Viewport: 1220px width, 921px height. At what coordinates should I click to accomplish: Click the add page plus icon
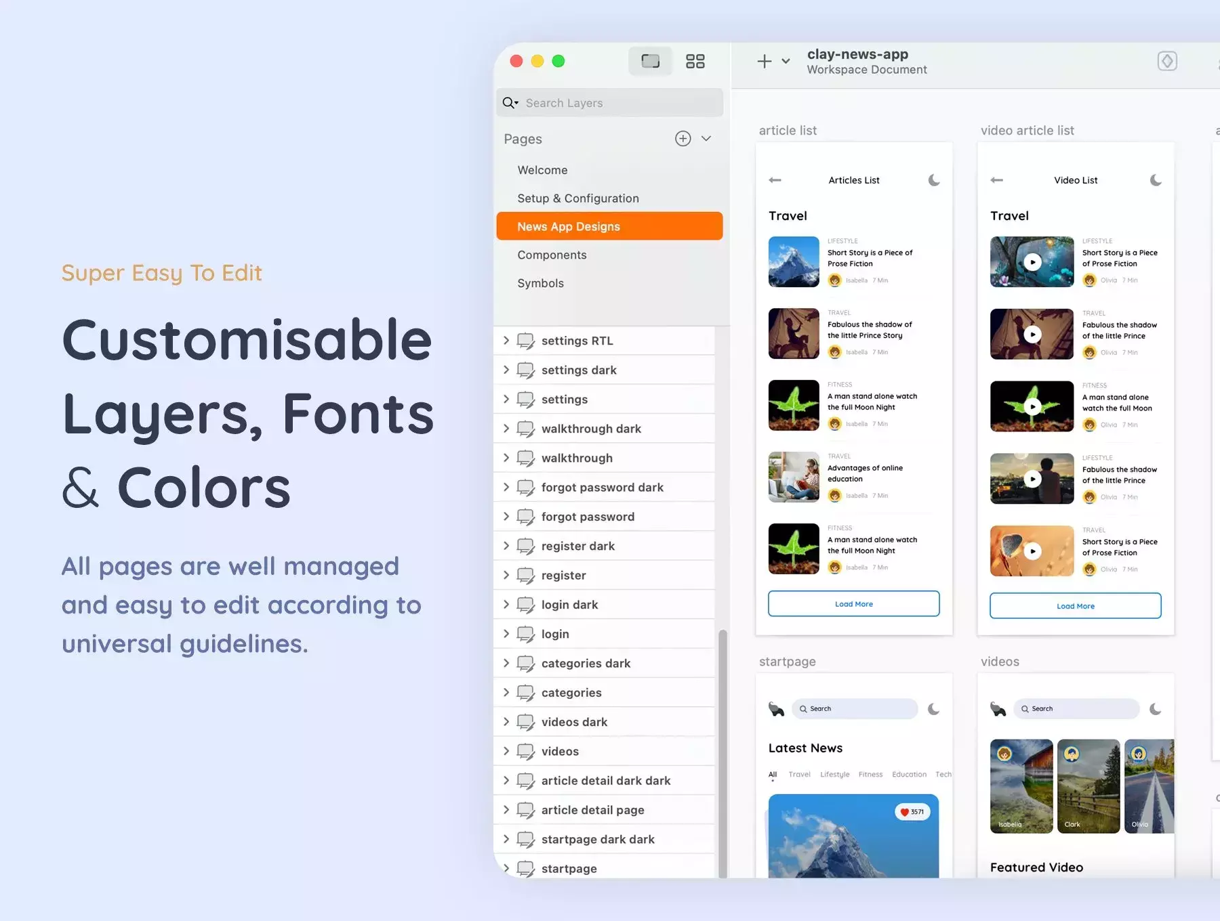(x=683, y=139)
